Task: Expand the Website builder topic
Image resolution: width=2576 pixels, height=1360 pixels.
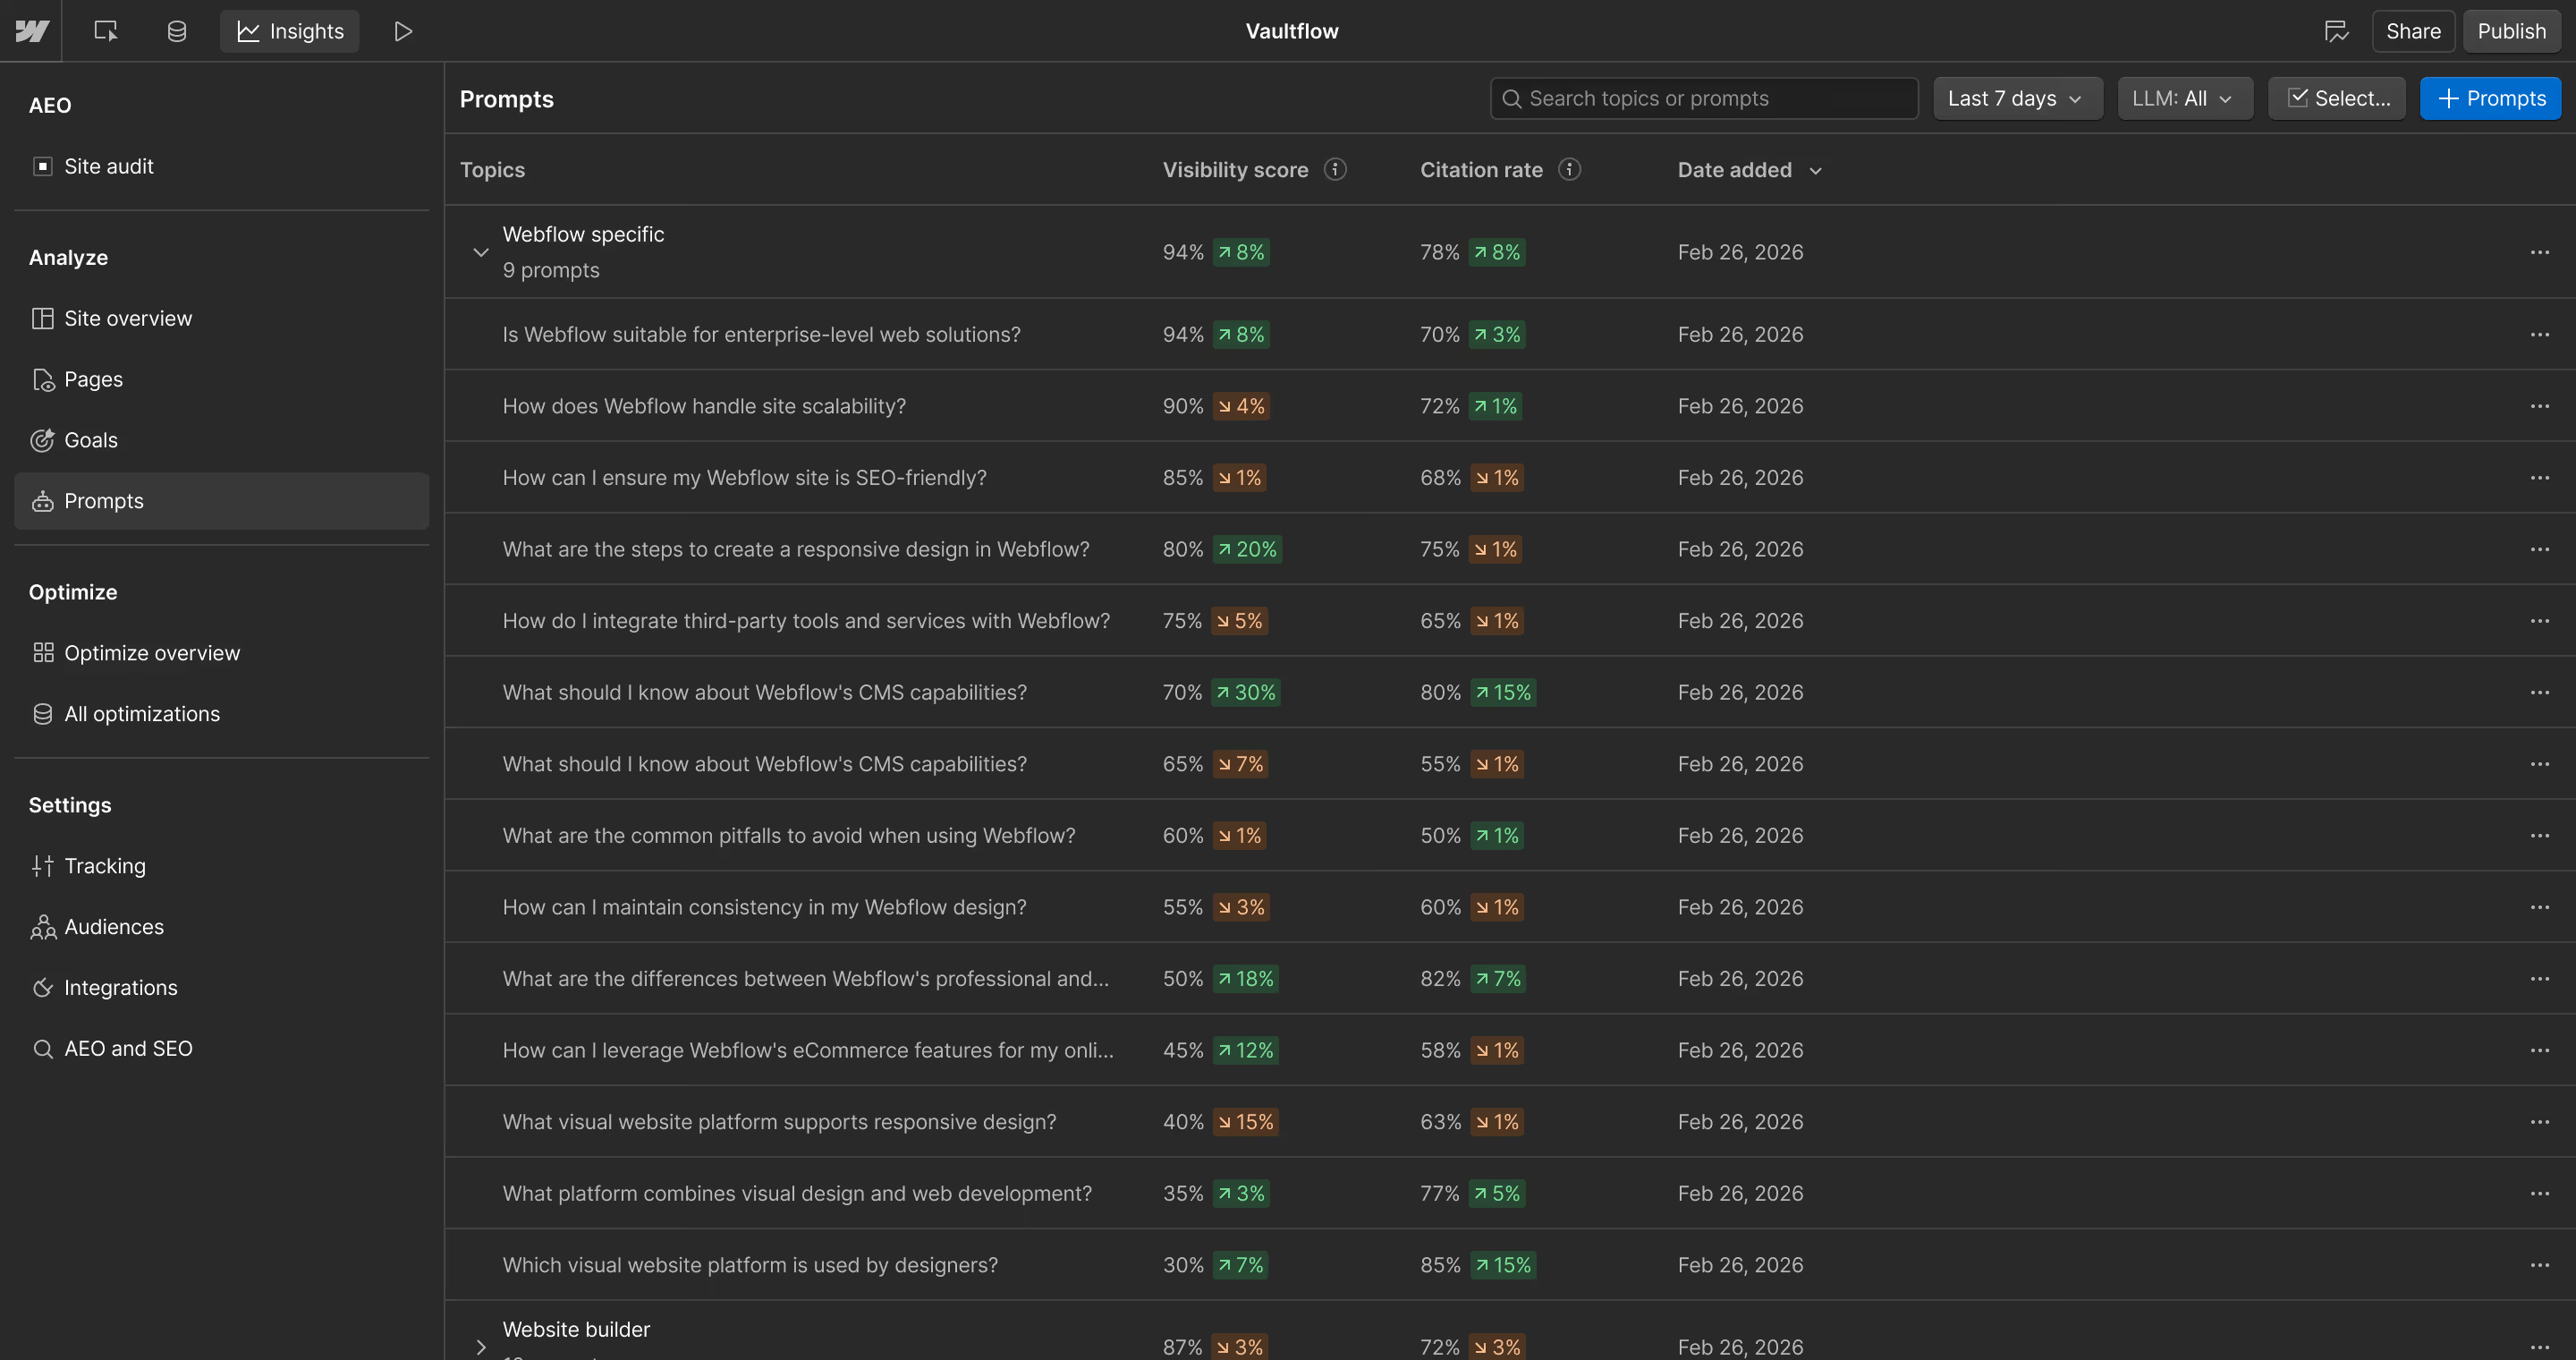Action: point(481,1346)
